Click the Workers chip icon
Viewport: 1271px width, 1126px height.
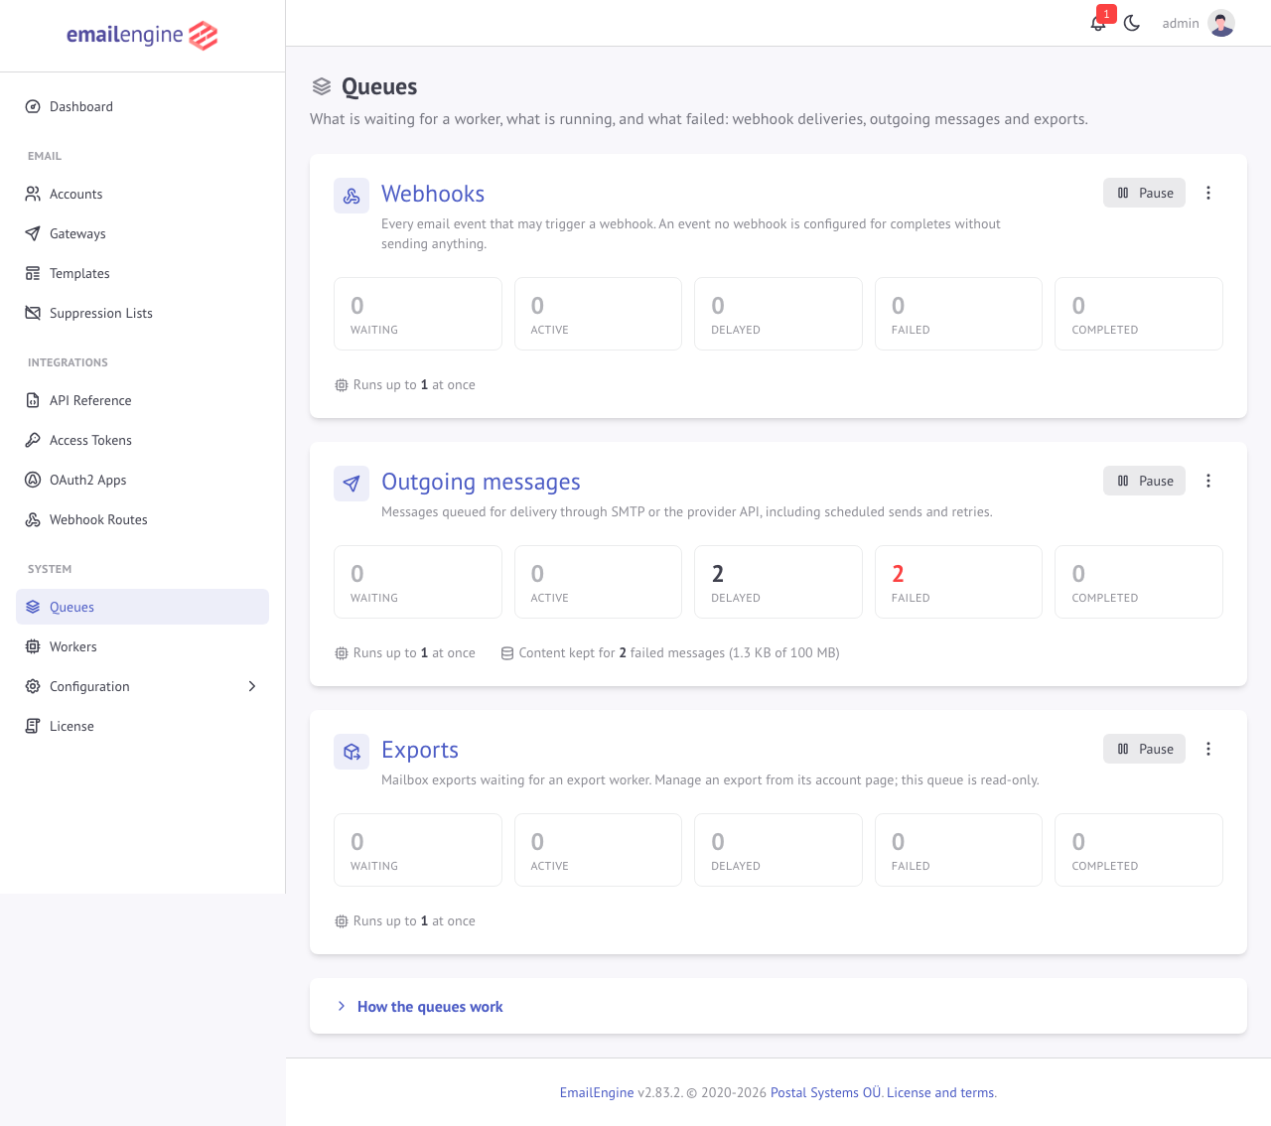[x=33, y=646]
